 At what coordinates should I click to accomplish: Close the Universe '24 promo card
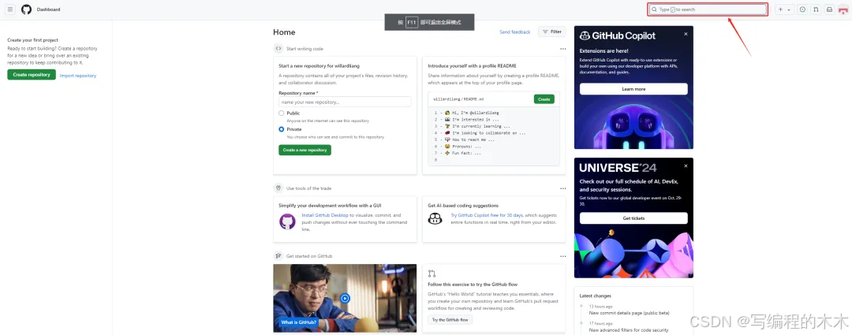coord(686,166)
